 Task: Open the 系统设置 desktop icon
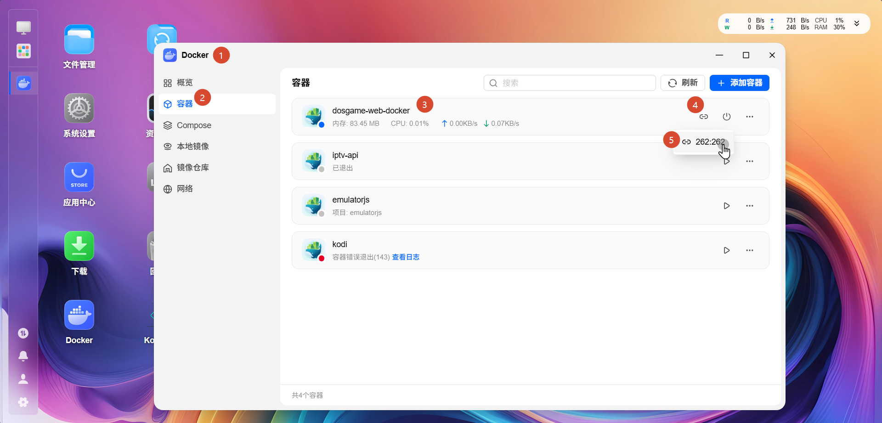pyautogui.click(x=79, y=108)
